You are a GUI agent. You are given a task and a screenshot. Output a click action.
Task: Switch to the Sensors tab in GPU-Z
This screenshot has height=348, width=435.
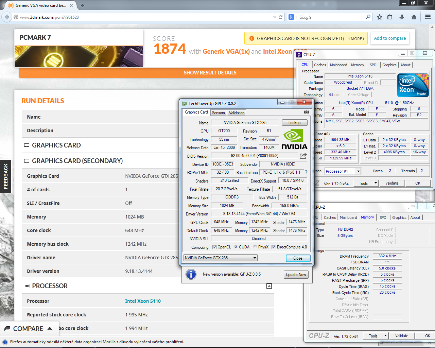tap(219, 113)
